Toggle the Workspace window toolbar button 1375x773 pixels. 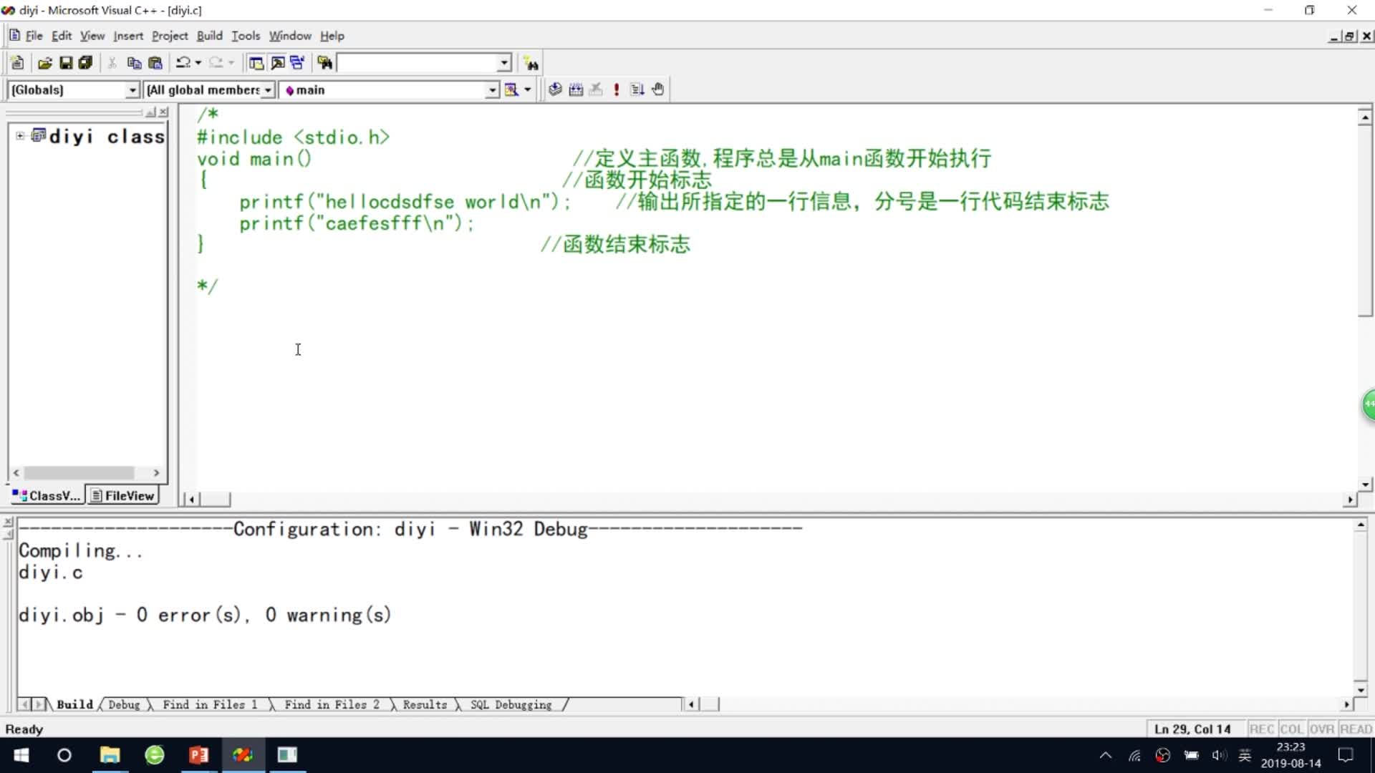pos(256,63)
